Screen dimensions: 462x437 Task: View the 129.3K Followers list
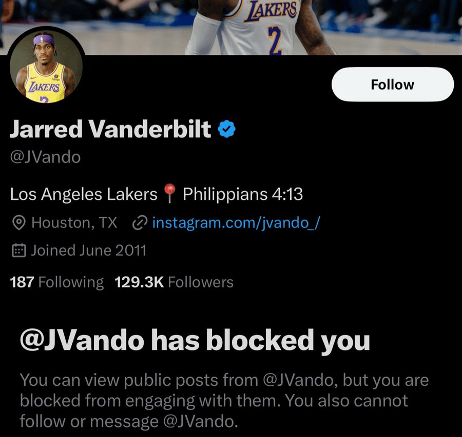point(174,282)
